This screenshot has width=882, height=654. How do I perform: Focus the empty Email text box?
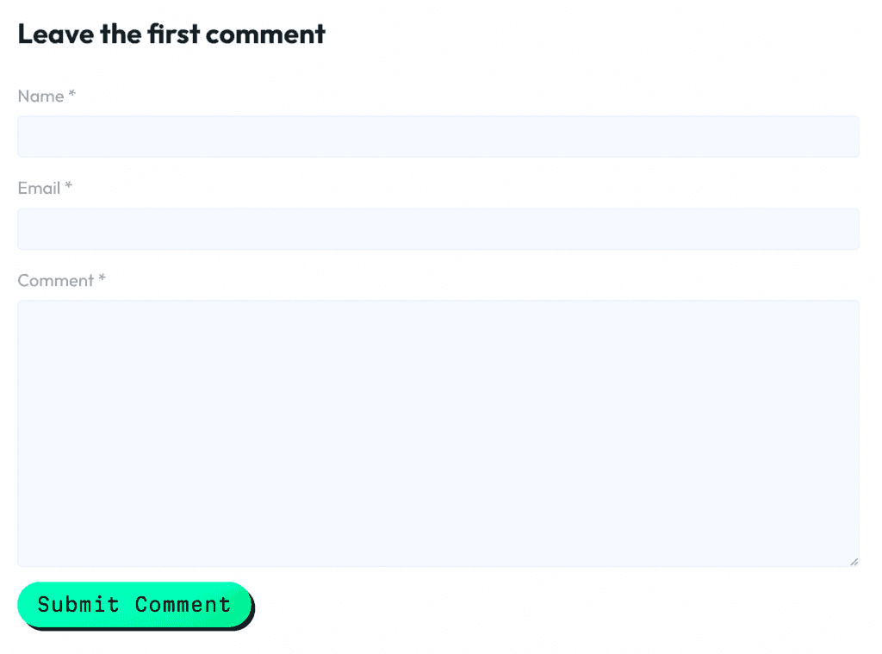point(438,228)
